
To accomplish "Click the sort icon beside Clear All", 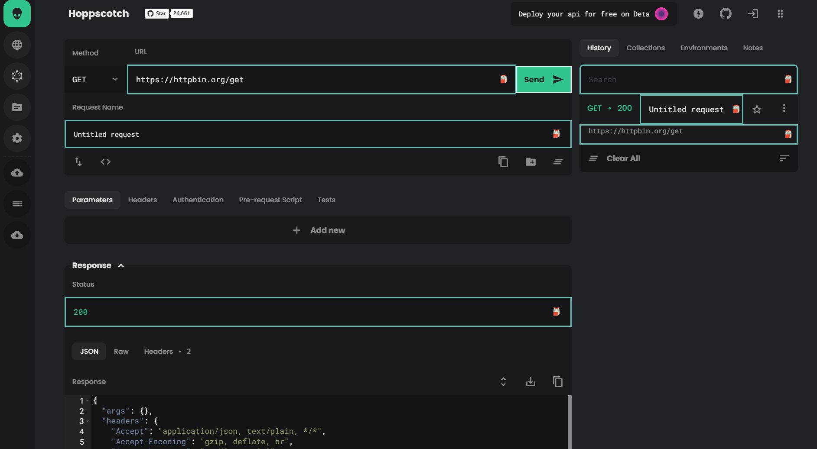I will coord(784,158).
